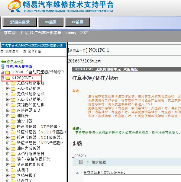Expand the 无级传动桥油 node
The height and width of the screenshot is (182, 181).
(x=8, y=88)
